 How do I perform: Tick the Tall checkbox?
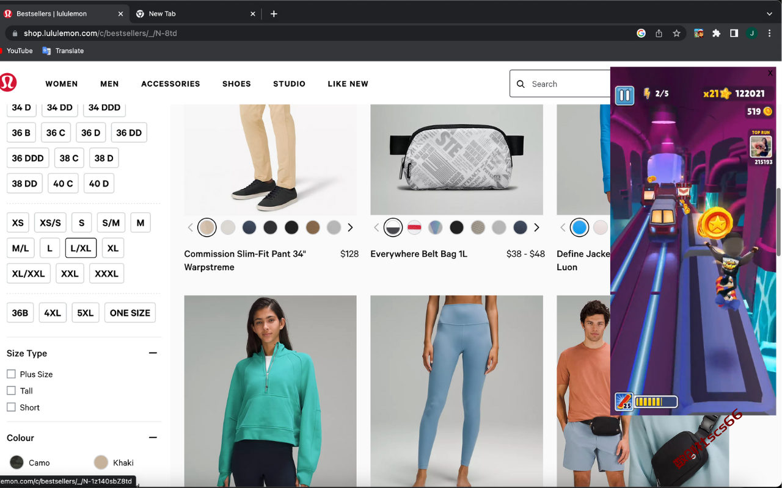tap(11, 390)
